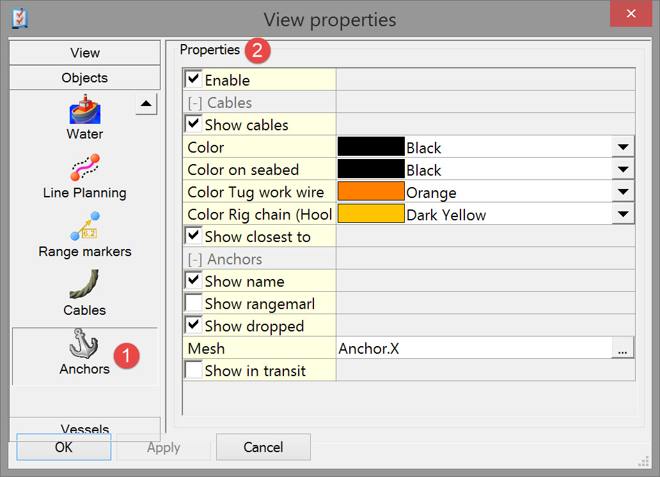Click the title bar app icon
The height and width of the screenshot is (477, 660).
tap(20, 19)
